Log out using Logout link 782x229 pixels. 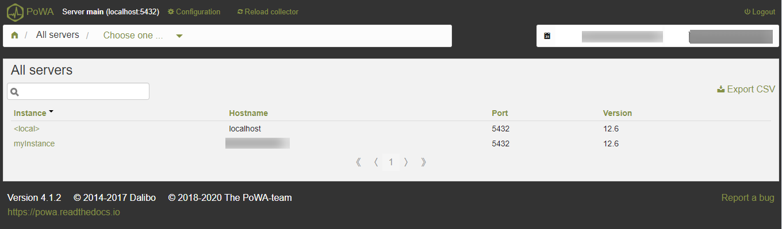click(760, 11)
